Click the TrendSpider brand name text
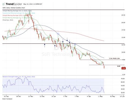Screen dimensions: 128x100 click(14, 4)
